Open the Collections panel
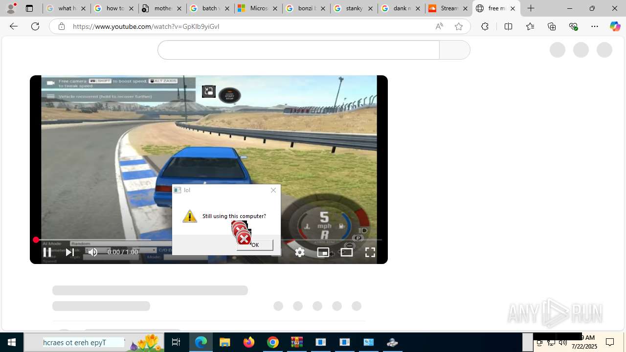Viewport: 626px width, 352px height. pyautogui.click(x=552, y=26)
